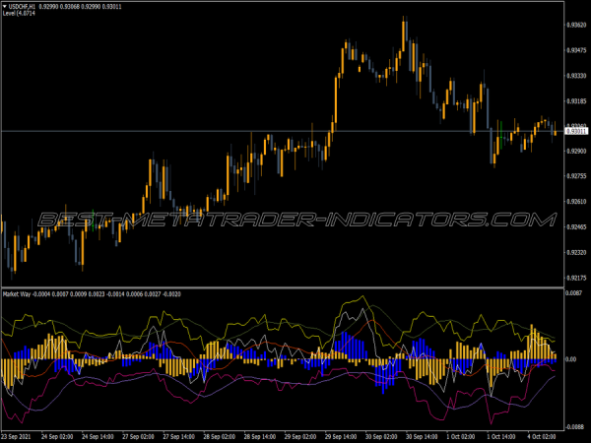The image size is (591, 443).
Task: Click the 29 Sep 14:00 time label
Action: point(341,436)
